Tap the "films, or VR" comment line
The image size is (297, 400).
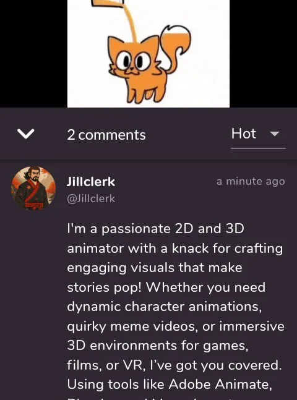pyautogui.click(x=174, y=365)
